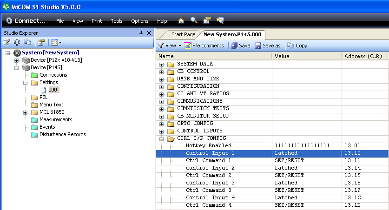Select the Control Input 4 row
This screenshot has width=389, height=210.
(272, 197)
